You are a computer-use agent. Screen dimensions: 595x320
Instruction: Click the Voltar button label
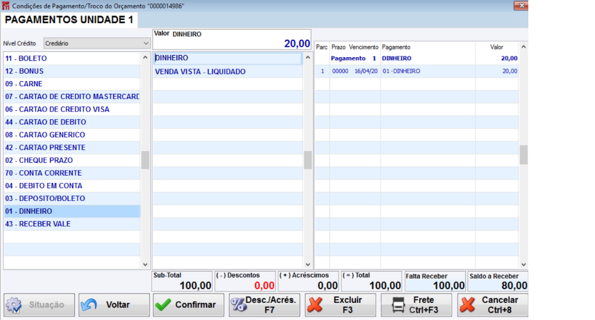tap(118, 305)
